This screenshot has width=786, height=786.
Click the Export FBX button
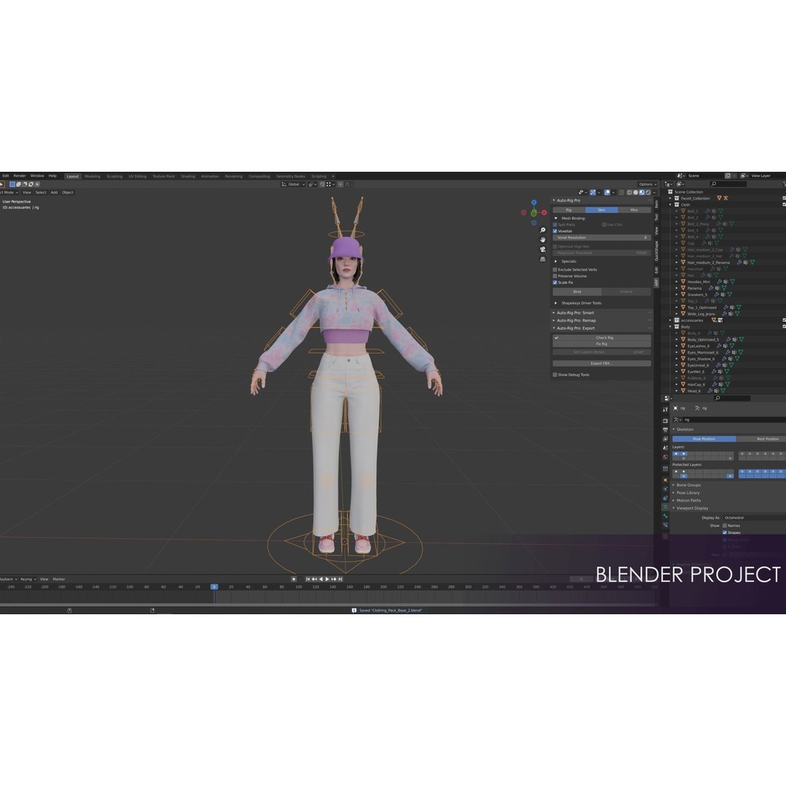point(602,363)
